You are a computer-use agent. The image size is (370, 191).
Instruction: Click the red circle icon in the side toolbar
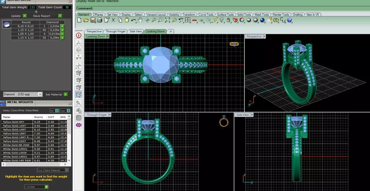[x=79, y=35]
